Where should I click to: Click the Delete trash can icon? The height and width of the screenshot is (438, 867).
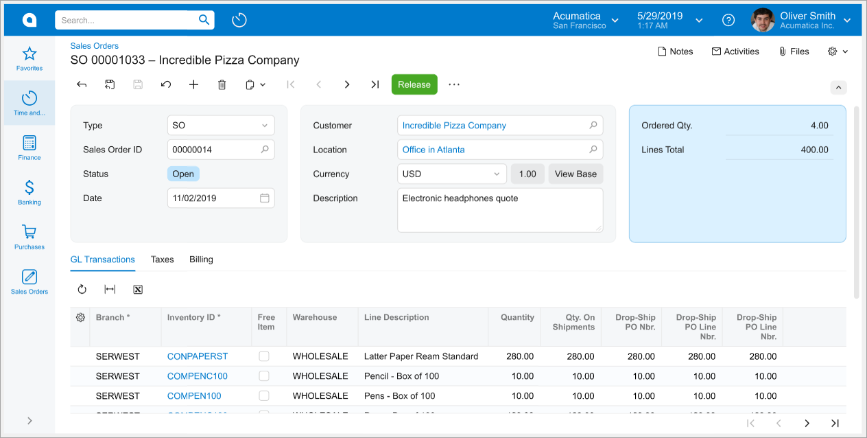pos(222,84)
